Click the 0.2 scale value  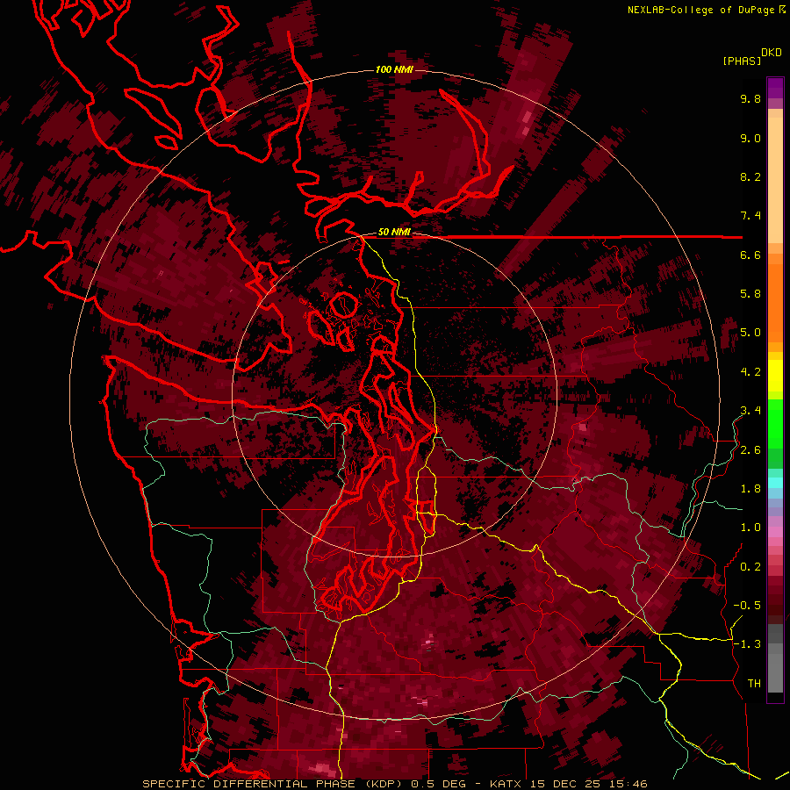pyautogui.click(x=750, y=567)
